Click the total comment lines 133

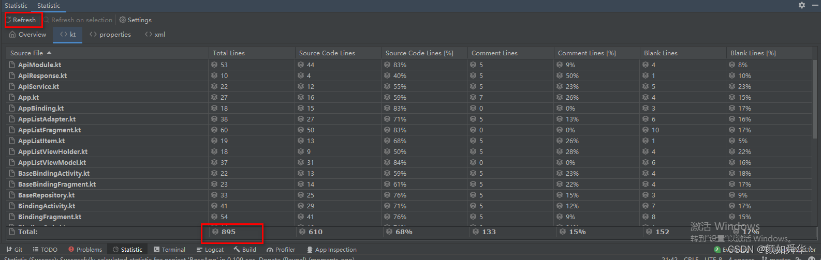tap(489, 232)
